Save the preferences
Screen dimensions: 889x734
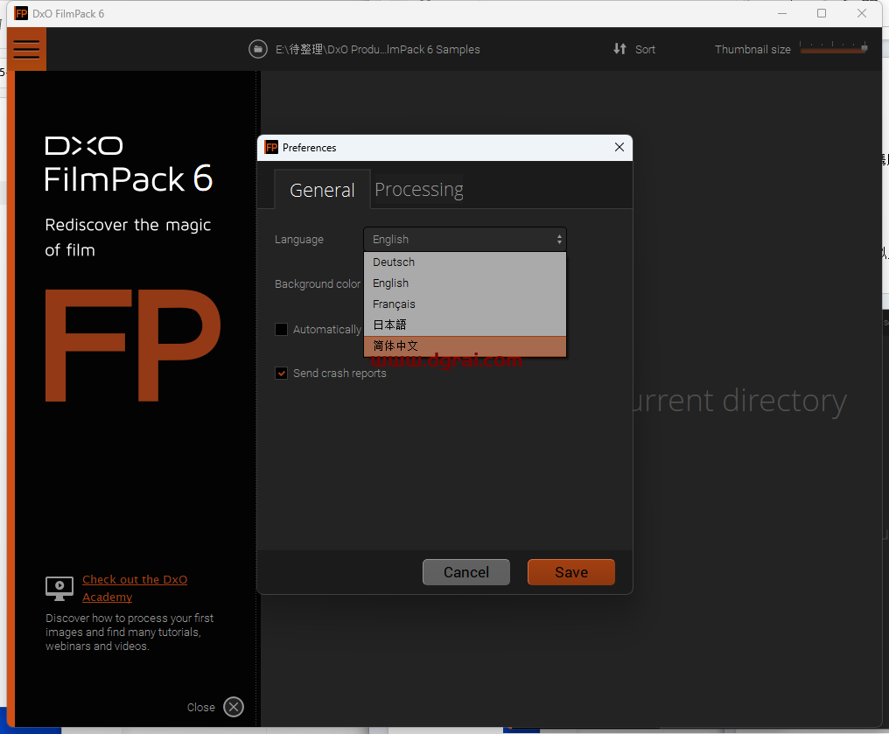pyautogui.click(x=570, y=572)
